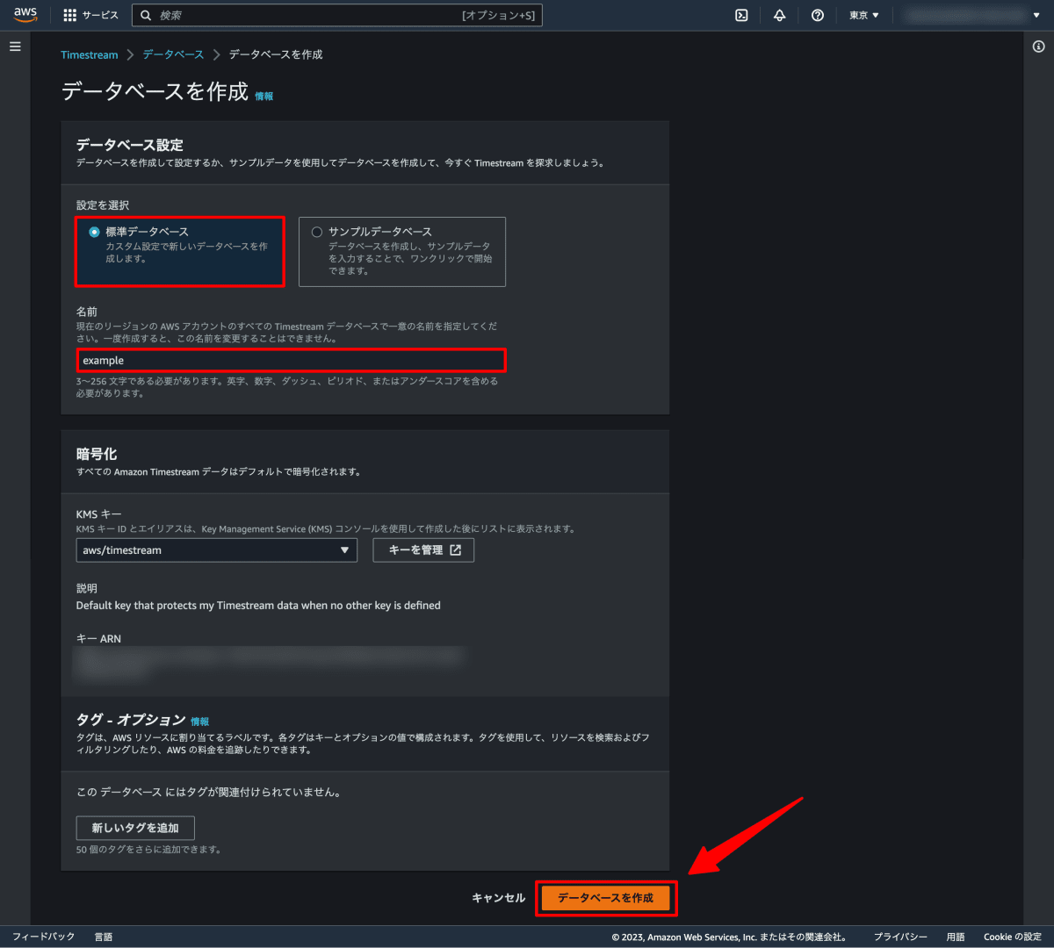Image resolution: width=1054 pixels, height=948 pixels.
Task: Go to Timestream breadcrumb
Action: point(90,54)
